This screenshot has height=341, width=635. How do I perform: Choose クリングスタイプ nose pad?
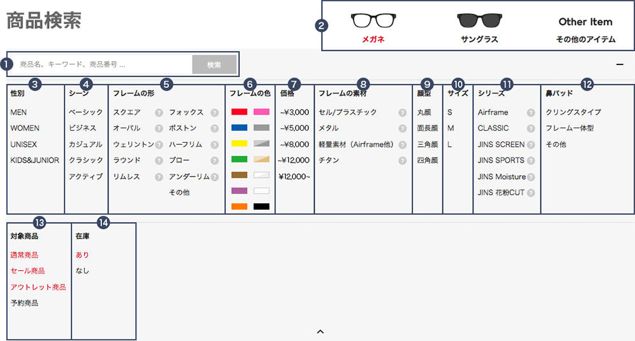point(573,112)
